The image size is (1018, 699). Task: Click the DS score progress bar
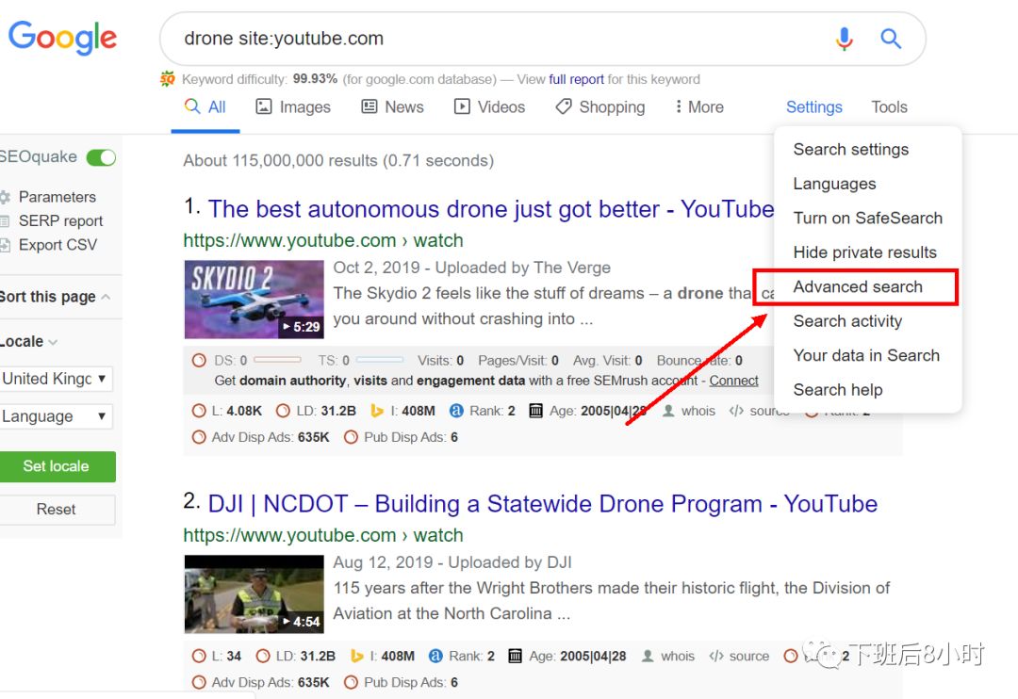coord(277,360)
